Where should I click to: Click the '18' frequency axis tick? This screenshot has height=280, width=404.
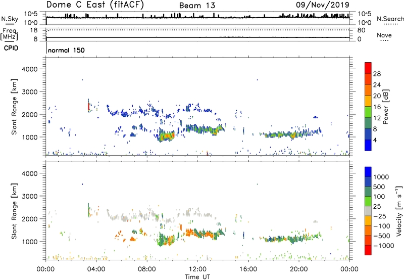click(34, 30)
